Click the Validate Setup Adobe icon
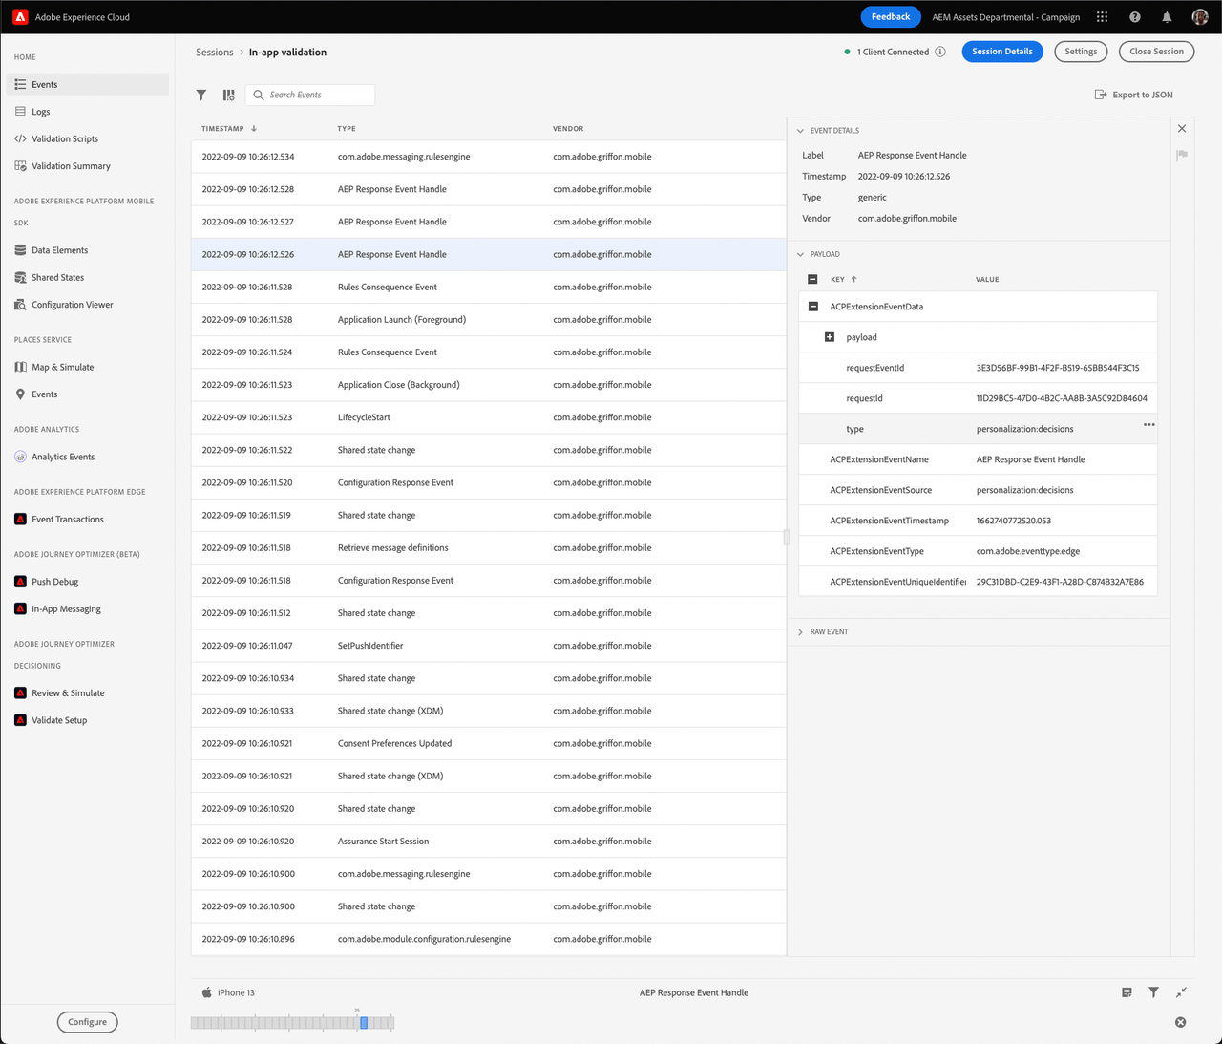This screenshot has width=1222, height=1044. [x=21, y=720]
